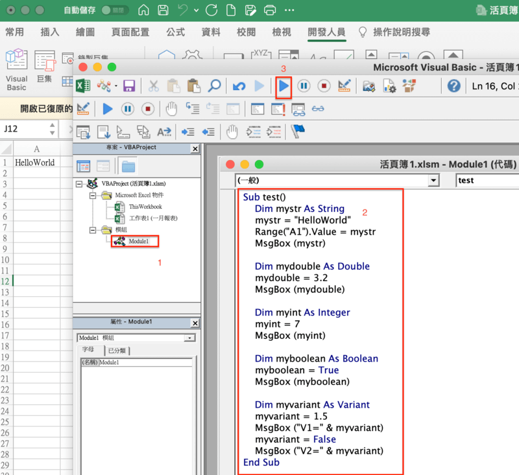This screenshot has width=519, height=475.
Task: Undo the last code edit
Action: (239, 87)
